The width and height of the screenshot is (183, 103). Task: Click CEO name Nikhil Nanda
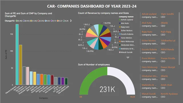tap(167, 49)
